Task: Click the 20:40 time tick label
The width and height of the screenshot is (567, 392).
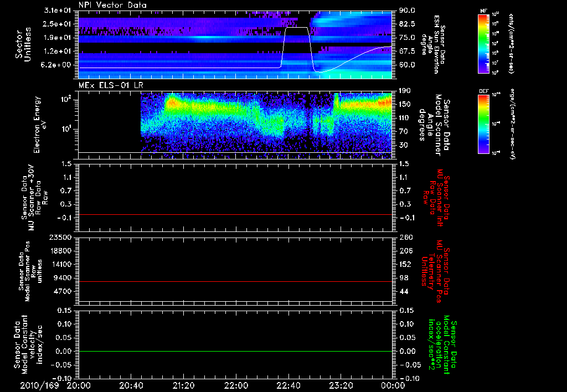Action: [x=131, y=385]
